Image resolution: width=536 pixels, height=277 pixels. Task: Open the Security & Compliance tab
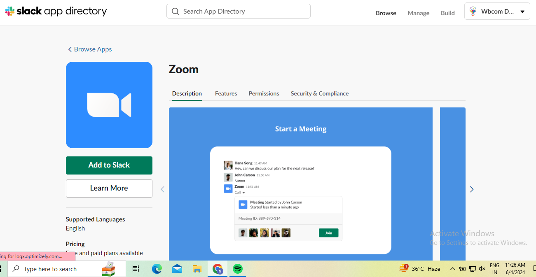320,93
